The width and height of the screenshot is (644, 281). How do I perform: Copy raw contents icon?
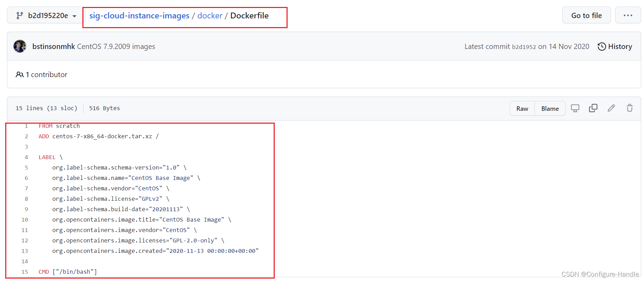(x=593, y=108)
